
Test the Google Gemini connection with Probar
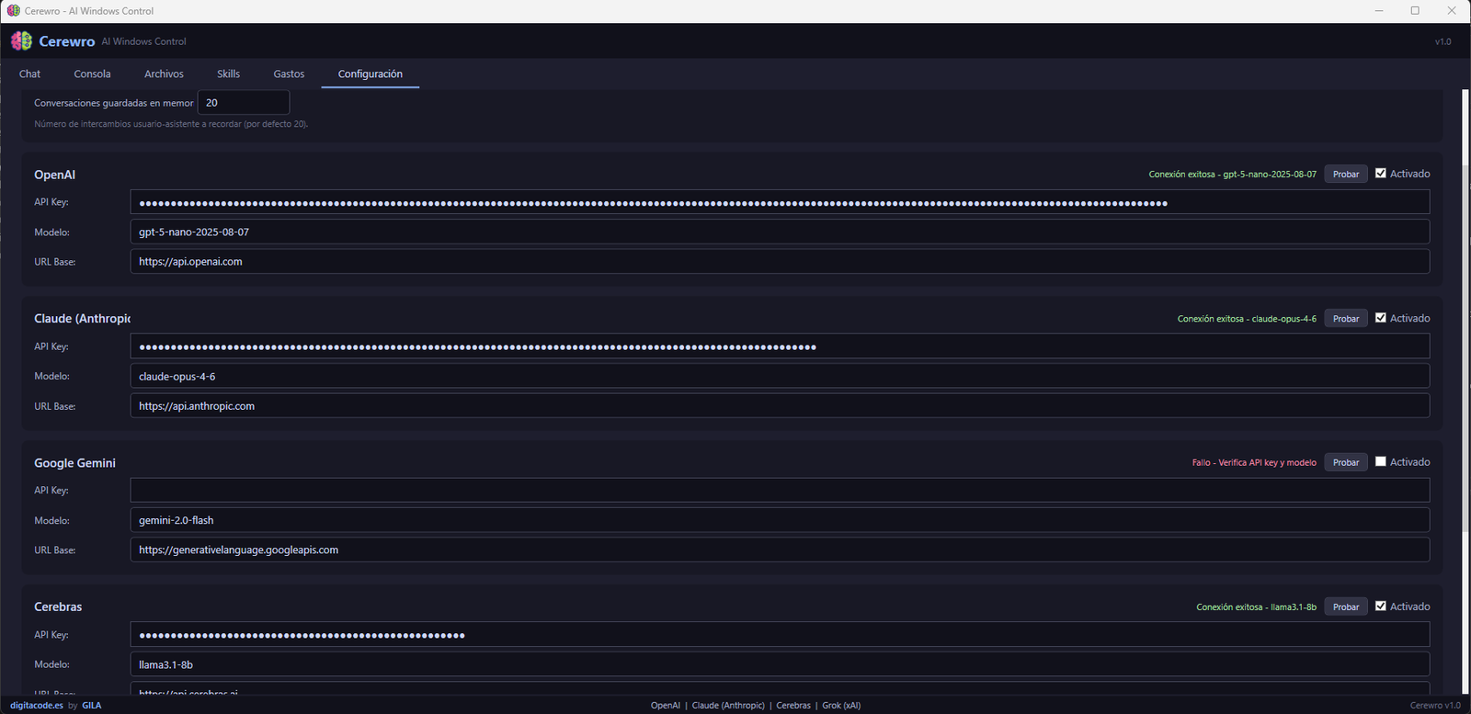[x=1345, y=463]
